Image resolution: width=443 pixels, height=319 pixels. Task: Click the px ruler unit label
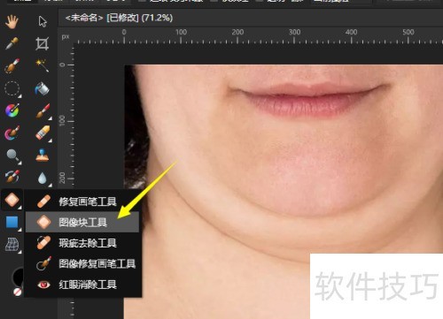pos(66,37)
